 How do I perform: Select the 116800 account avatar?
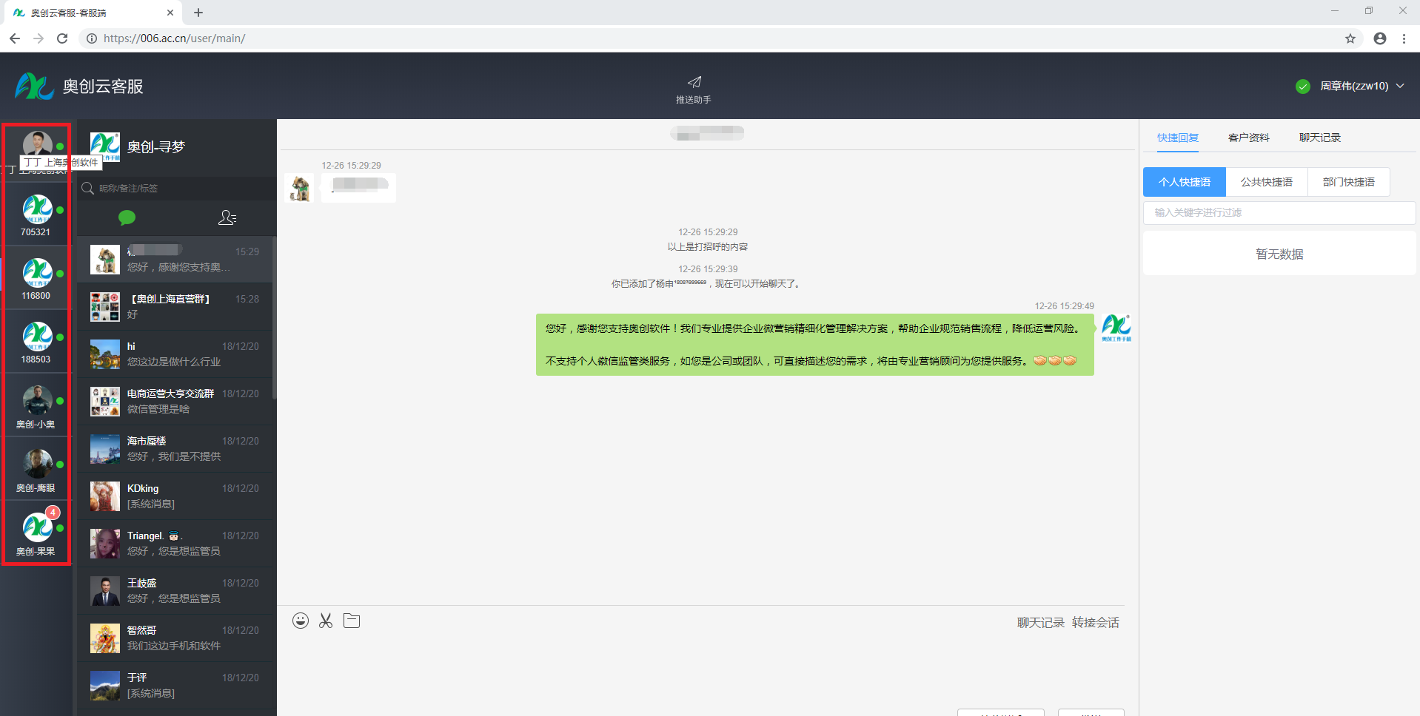coord(37,273)
